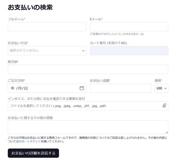The width and height of the screenshot is (177, 162).
Task: Click the お支払いの検索 heading
Action: pyautogui.click(x=30, y=8)
